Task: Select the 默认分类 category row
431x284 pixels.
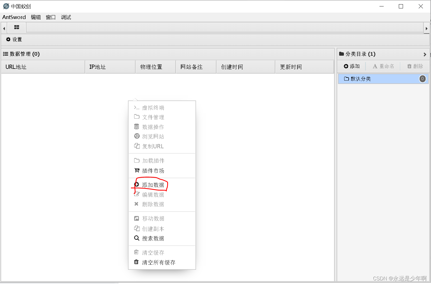Action: [383, 79]
